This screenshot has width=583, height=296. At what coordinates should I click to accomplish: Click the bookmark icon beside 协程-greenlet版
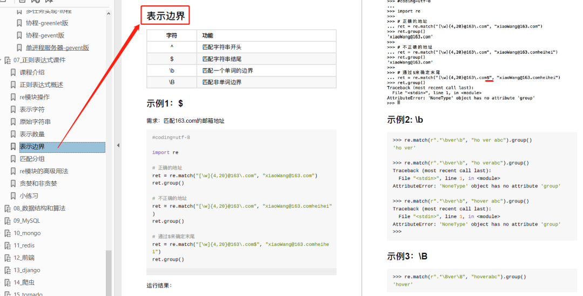coord(19,23)
